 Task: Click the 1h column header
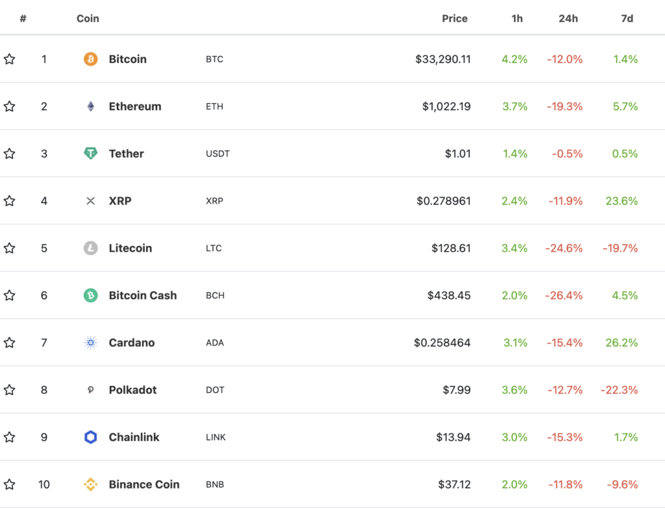click(x=516, y=18)
